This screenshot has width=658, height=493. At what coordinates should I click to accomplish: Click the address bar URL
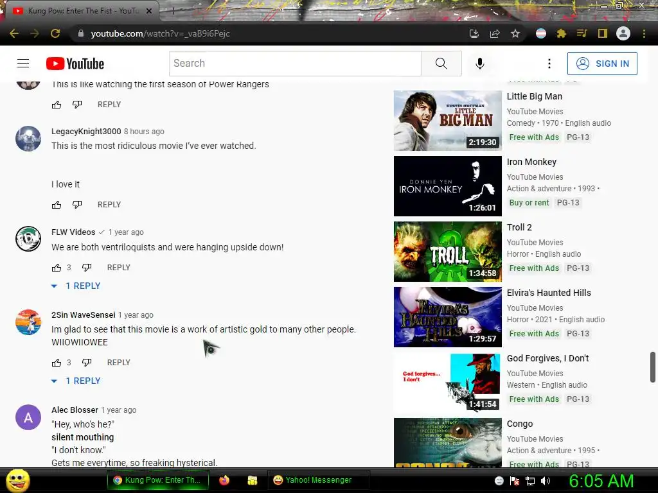pyautogui.click(x=160, y=33)
